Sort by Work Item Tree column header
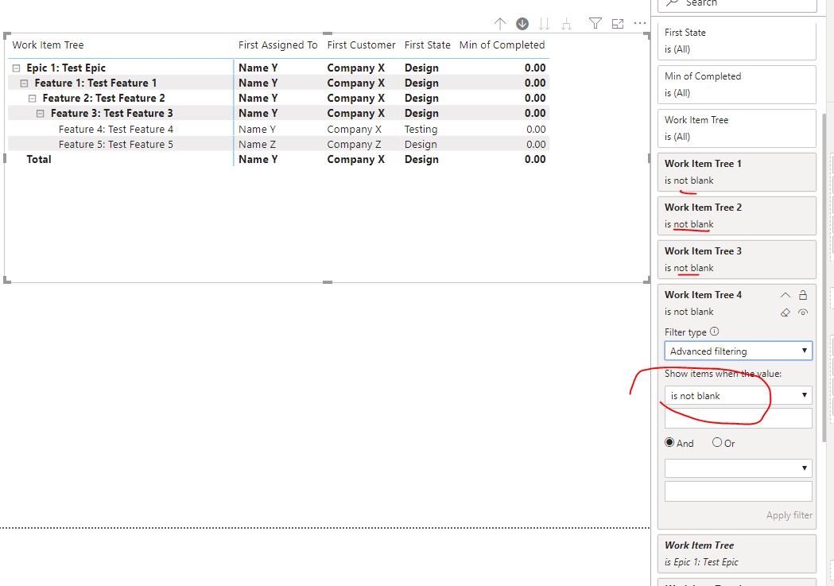834x586 pixels. coord(48,45)
